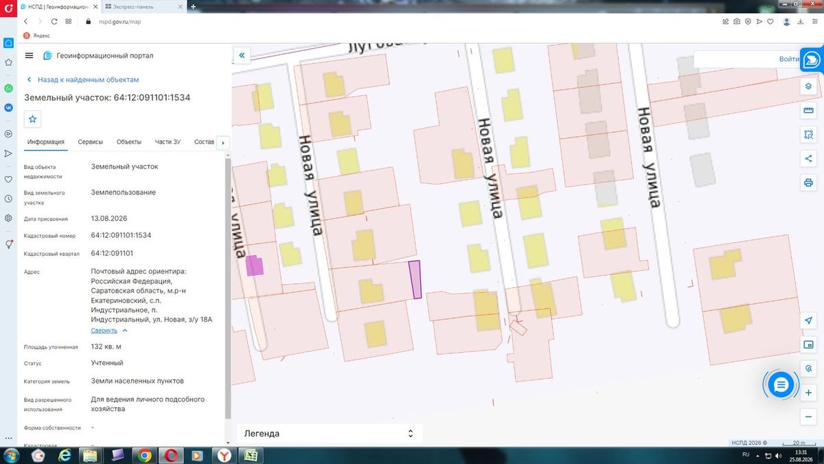This screenshot has height=464, width=824.
Task: Open Opera easy setup sliders icon
Action: tap(815, 21)
